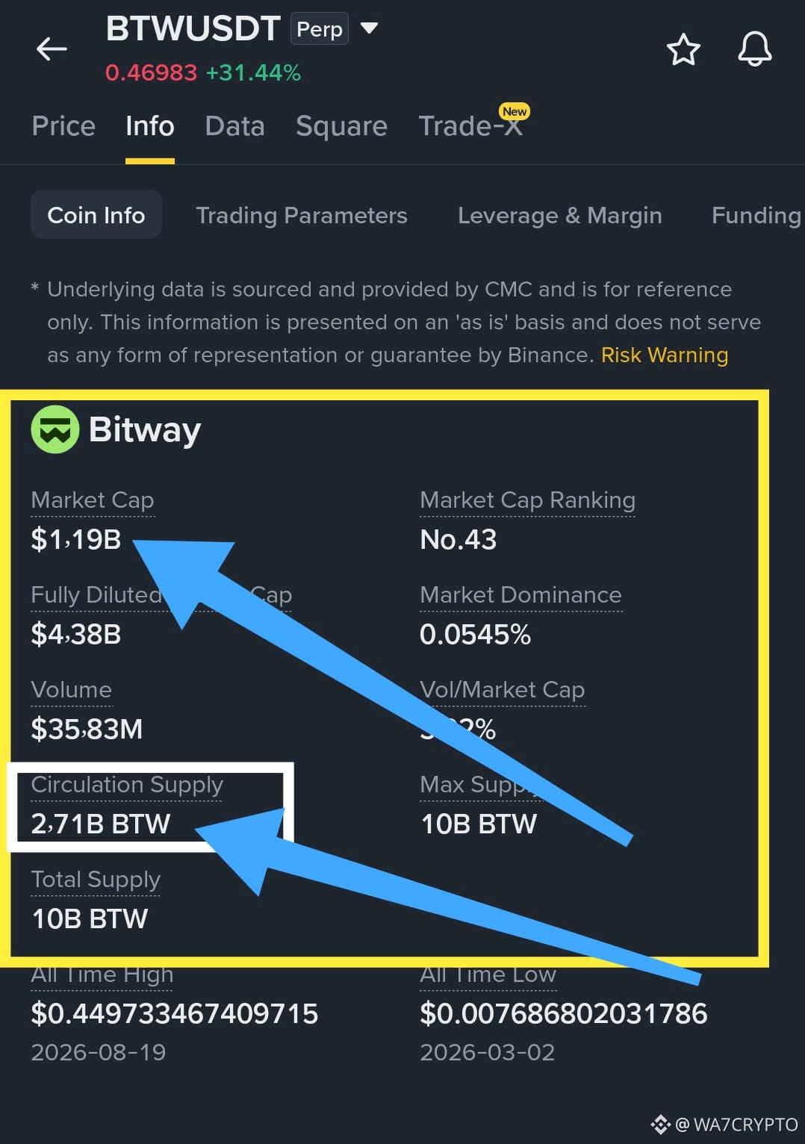Open price alerts via bell icon
Image resolution: width=805 pixels, height=1144 pixels.
[x=755, y=49]
